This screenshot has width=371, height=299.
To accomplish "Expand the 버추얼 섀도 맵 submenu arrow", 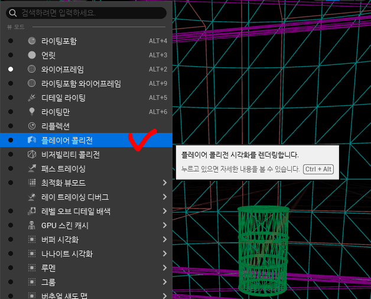I will 165,296.
